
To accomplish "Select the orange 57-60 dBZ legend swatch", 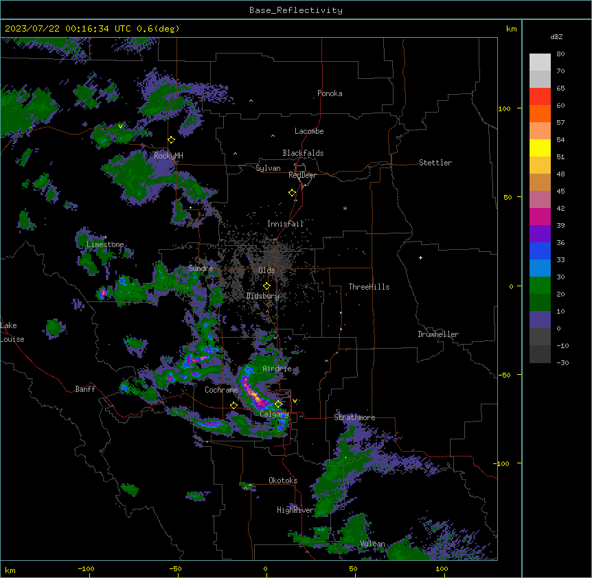I will coord(540,113).
